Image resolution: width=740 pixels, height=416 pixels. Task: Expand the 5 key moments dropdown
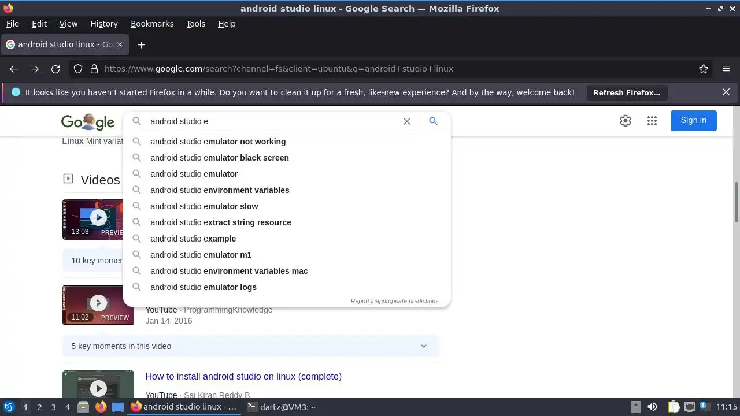(x=423, y=346)
